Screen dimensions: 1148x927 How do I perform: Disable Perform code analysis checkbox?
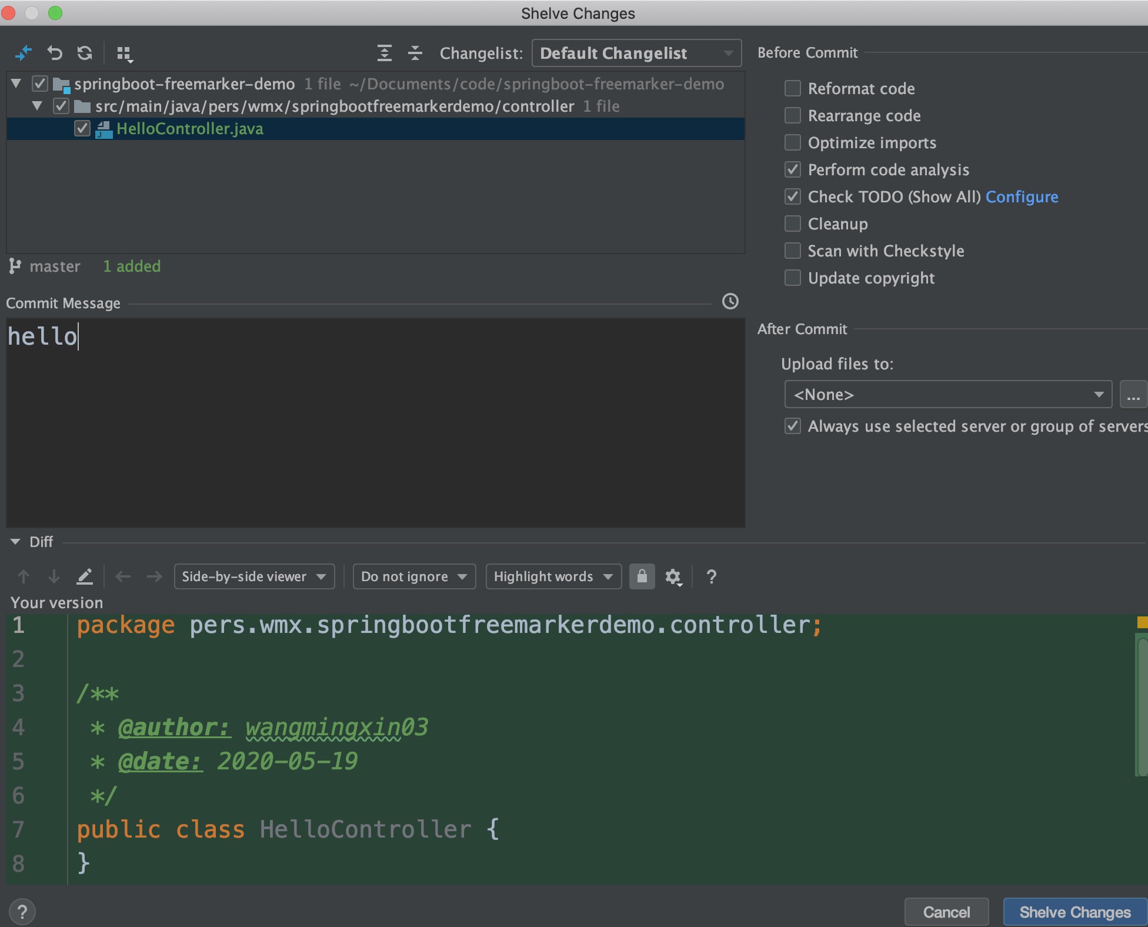793,170
